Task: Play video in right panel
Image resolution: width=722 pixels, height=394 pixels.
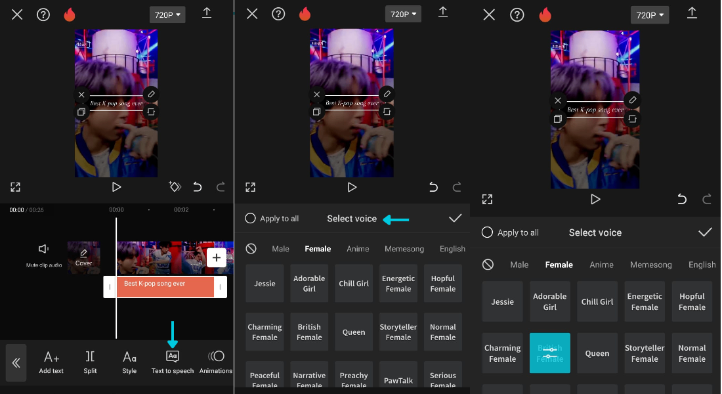Action: click(595, 199)
